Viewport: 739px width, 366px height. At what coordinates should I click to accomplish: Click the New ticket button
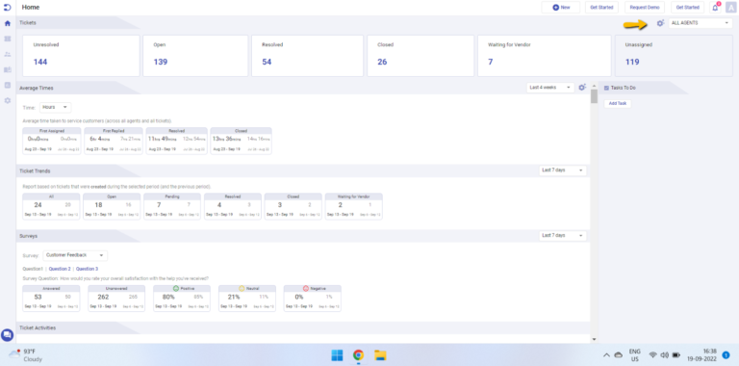point(560,8)
